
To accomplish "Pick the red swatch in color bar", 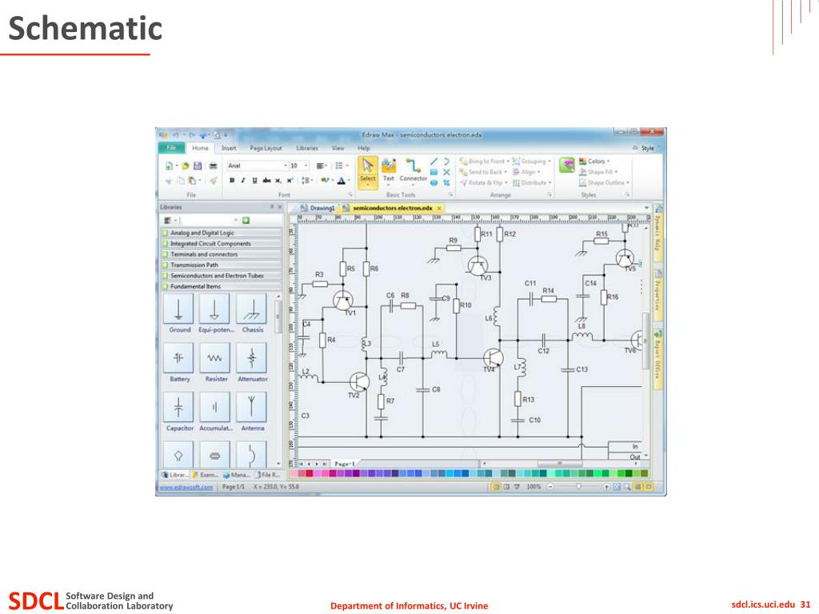I will (x=310, y=473).
